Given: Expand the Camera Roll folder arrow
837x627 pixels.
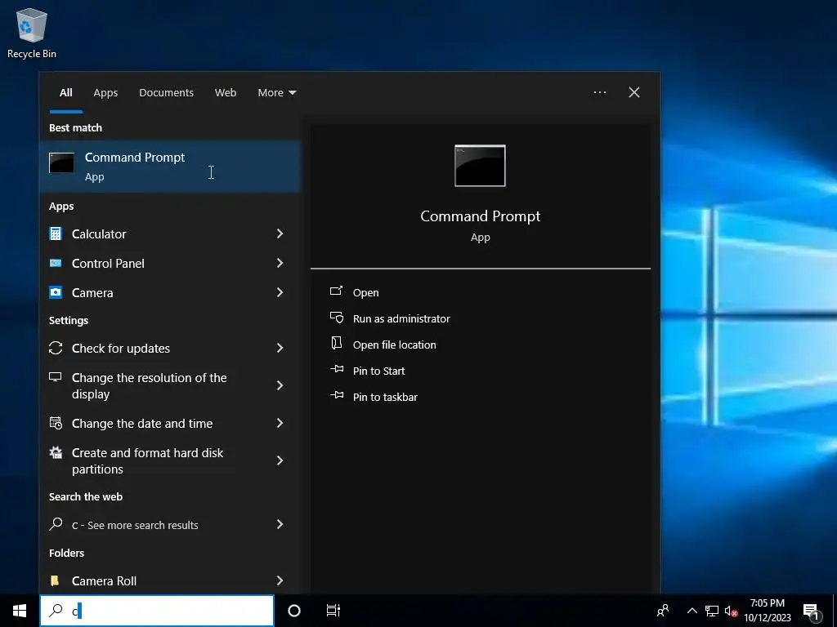Looking at the screenshot, I should [x=280, y=580].
